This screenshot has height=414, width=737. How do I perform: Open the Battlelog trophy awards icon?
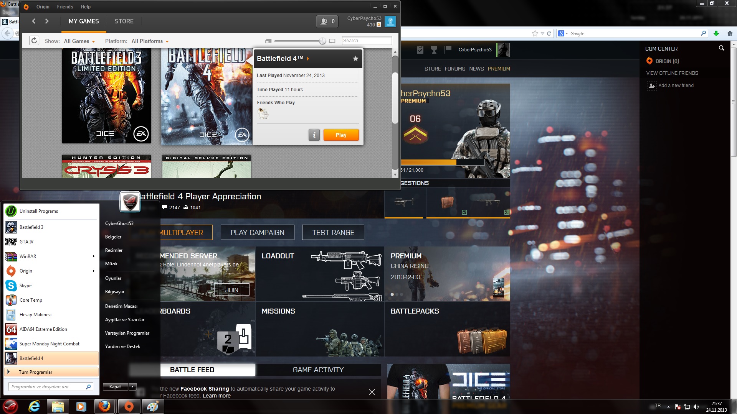tap(434, 50)
